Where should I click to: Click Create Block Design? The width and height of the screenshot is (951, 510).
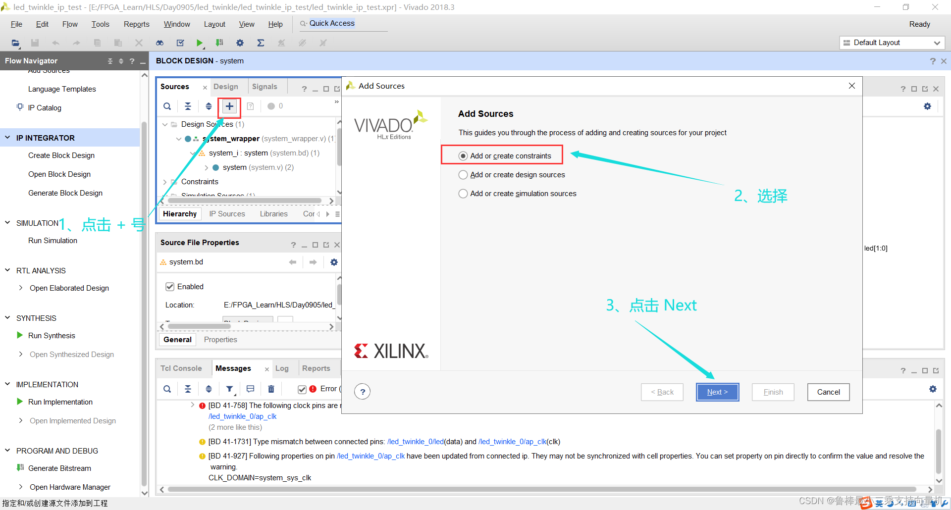pyautogui.click(x=61, y=155)
